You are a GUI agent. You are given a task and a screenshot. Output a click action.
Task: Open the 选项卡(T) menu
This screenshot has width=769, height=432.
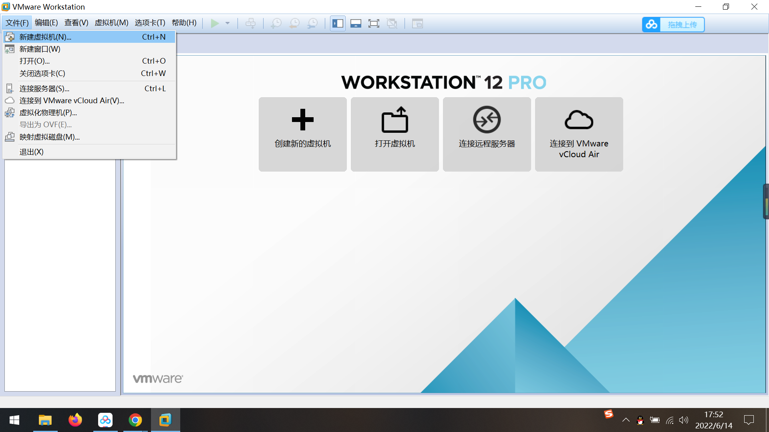tap(150, 23)
